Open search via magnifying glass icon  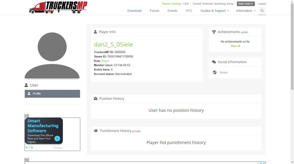[x=262, y=11]
